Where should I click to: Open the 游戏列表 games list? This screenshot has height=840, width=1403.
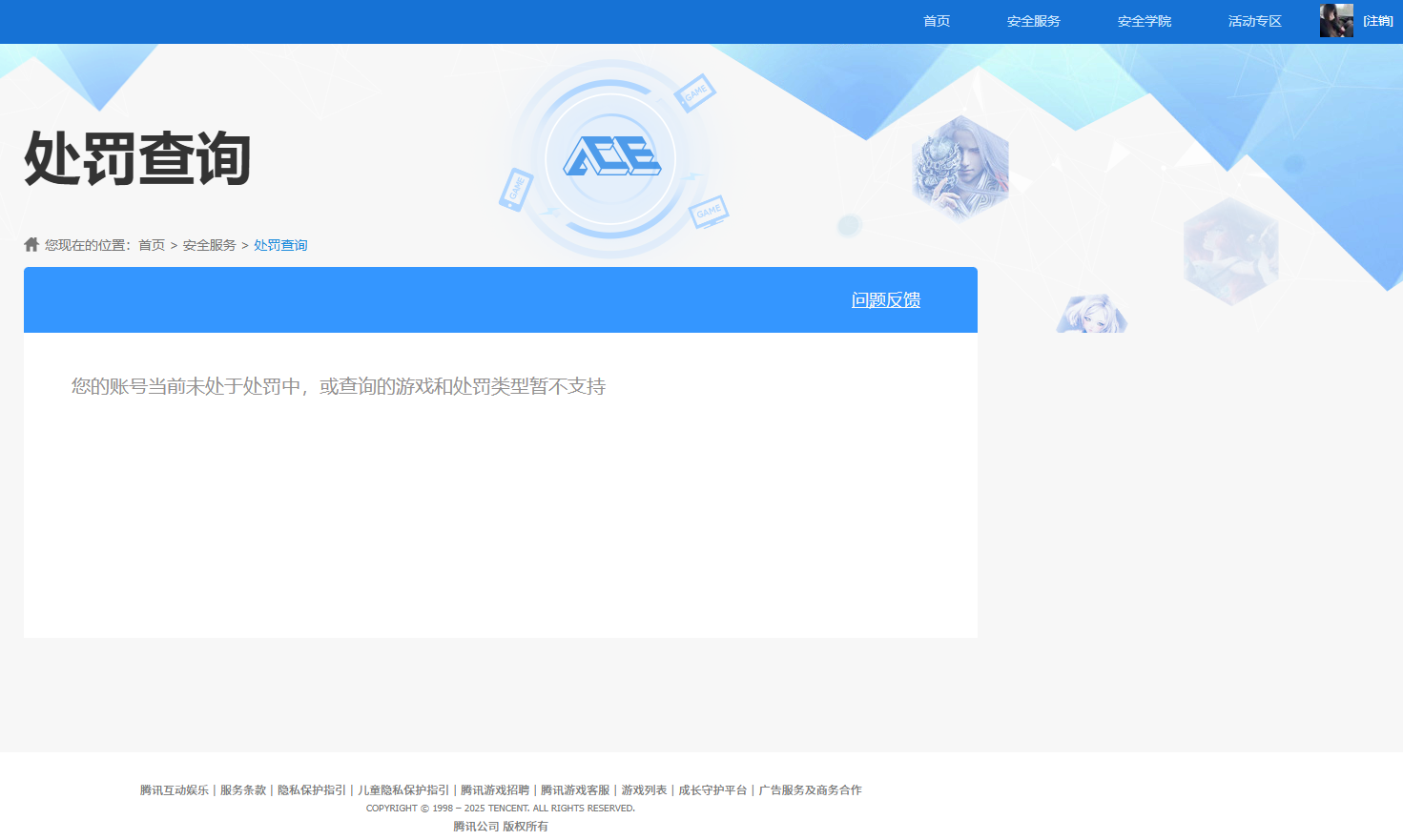click(x=643, y=789)
